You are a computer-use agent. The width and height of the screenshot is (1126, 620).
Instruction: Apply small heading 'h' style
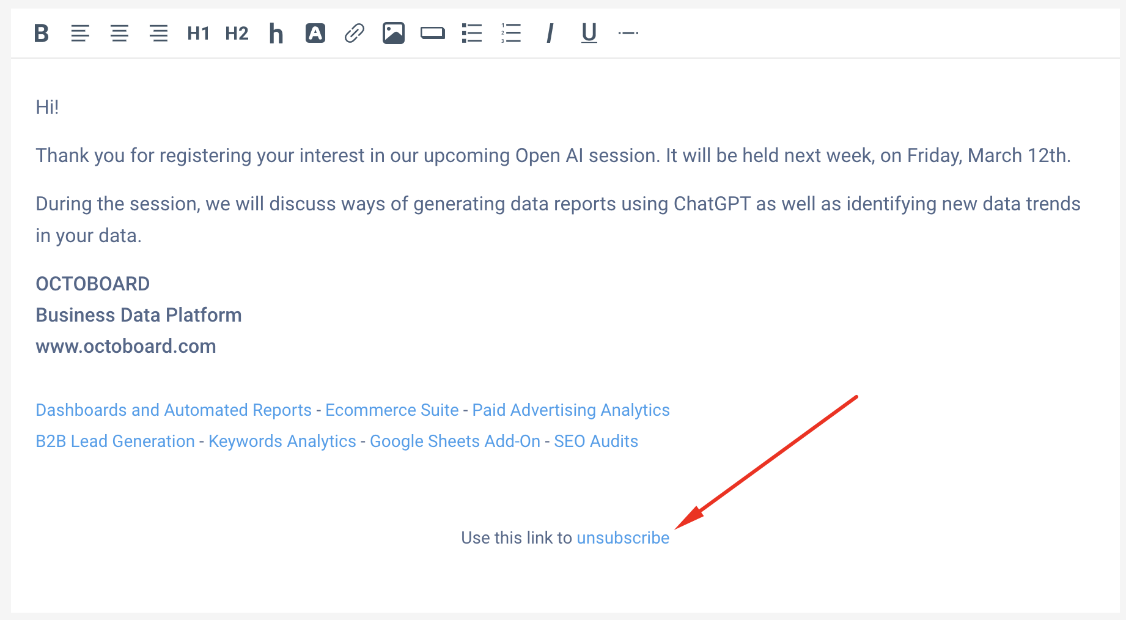point(276,33)
